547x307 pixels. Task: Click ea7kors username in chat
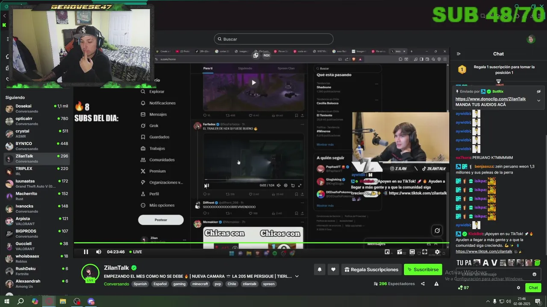coord(463,158)
